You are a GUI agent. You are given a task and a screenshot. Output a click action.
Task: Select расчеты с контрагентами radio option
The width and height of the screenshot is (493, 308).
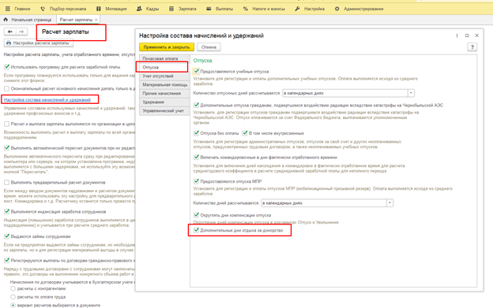click(13, 288)
